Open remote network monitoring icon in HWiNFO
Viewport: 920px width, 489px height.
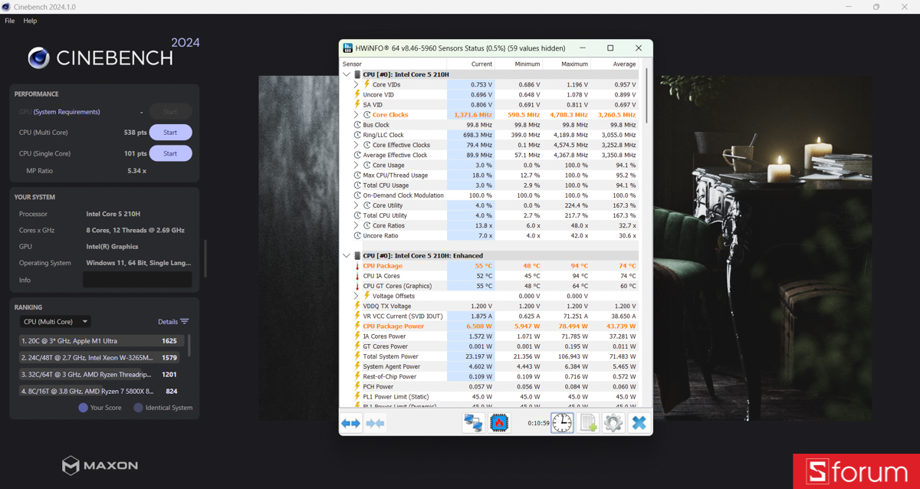pyautogui.click(x=473, y=422)
